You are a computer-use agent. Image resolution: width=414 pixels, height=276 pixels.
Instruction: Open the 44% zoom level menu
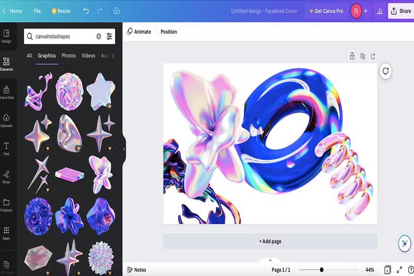pos(370,270)
